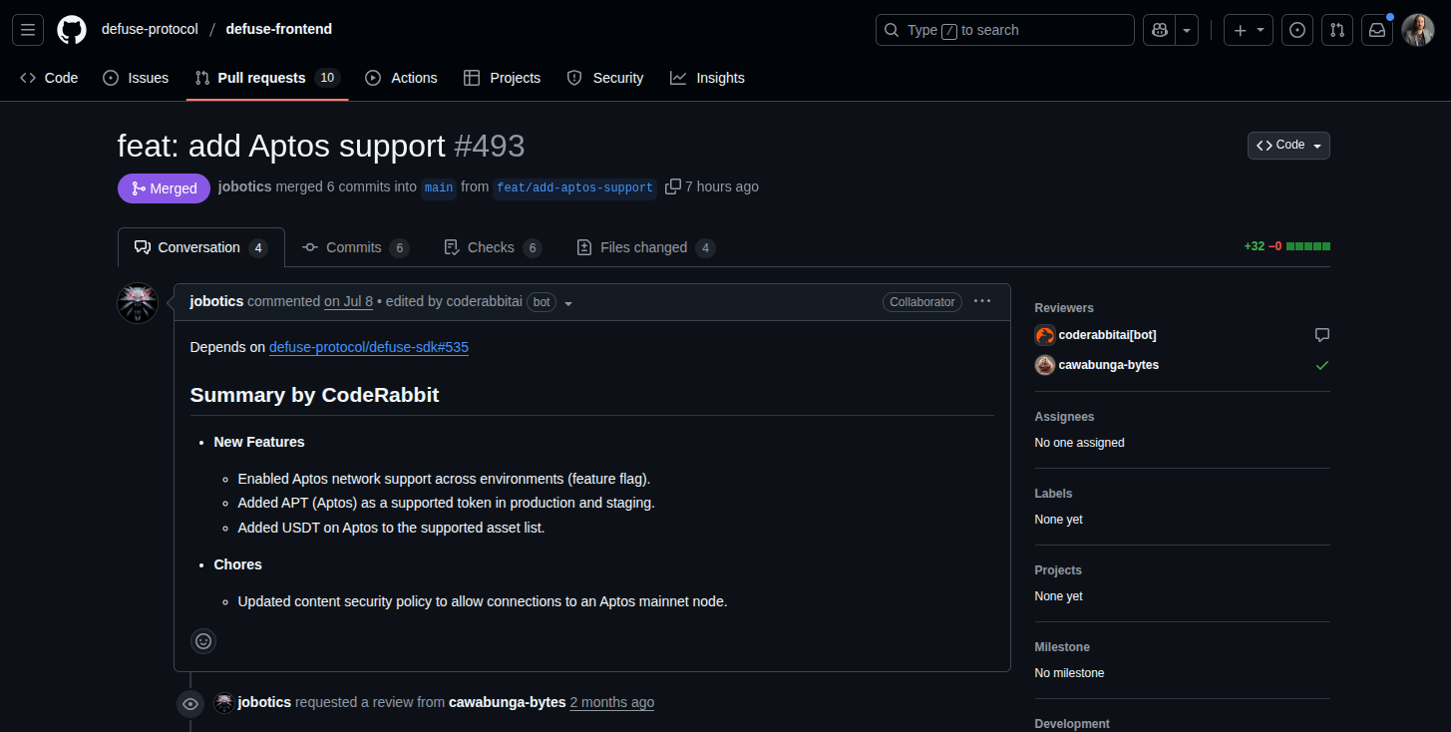View cawabunga-bytes approval checkmark
This screenshot has width=1451, height=732.
coord(1322,365)
